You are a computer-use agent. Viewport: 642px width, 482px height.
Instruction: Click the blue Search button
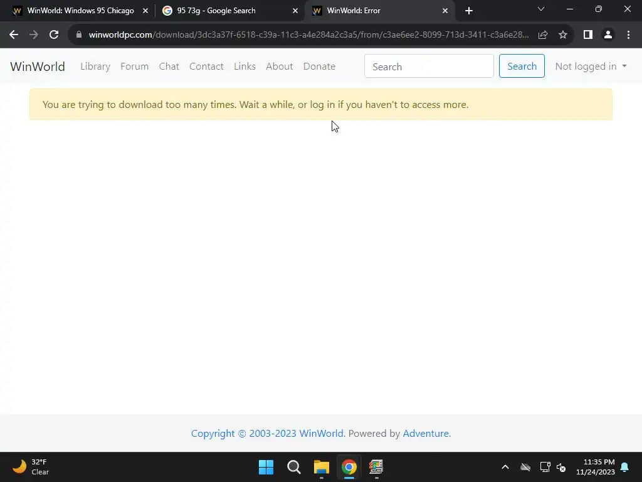pos(522,66)
